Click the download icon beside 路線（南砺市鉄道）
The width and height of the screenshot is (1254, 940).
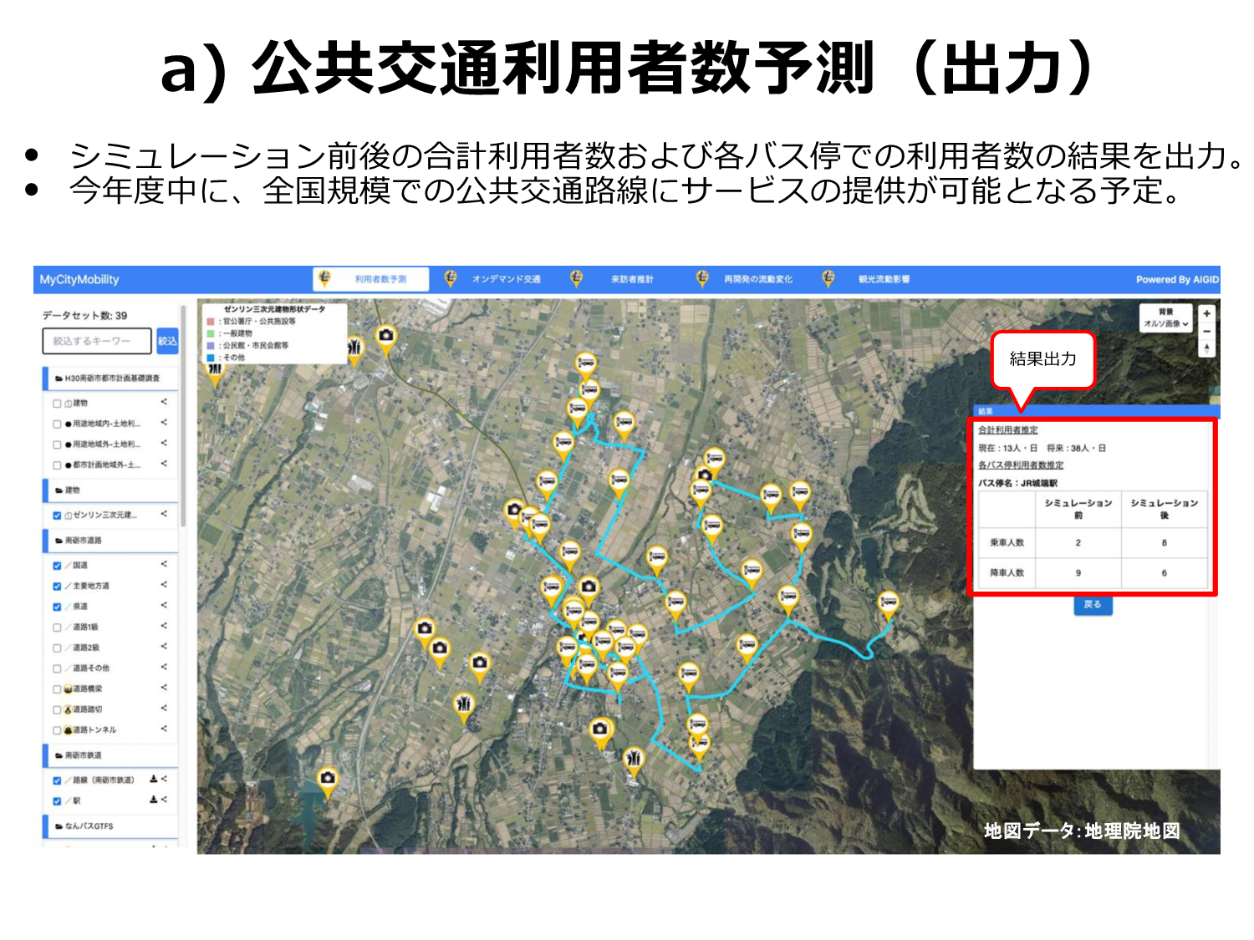tap(154, 778)
